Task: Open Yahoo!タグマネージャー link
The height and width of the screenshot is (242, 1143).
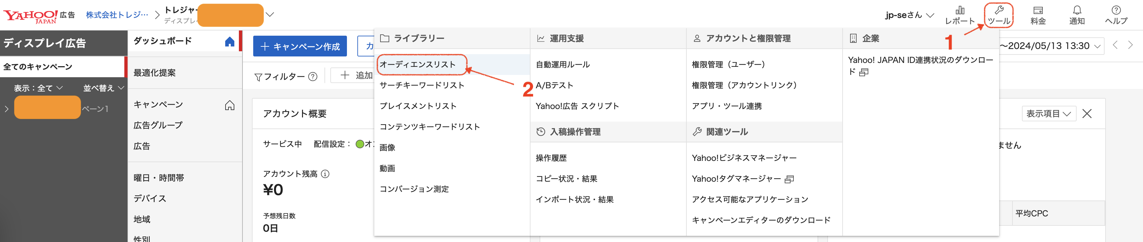Action: 736,179
